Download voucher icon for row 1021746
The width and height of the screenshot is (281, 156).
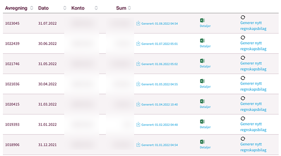(138, 64)
